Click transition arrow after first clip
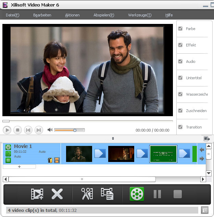 pyautogui.click(x=100, y=153)
